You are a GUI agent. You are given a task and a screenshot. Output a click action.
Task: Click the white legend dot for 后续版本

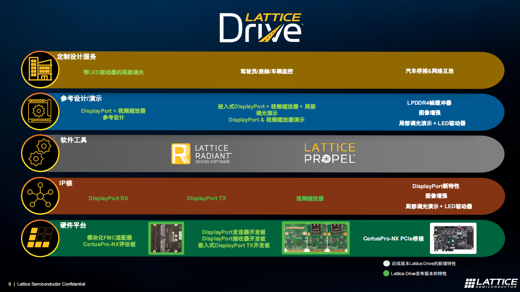point(387,263)
